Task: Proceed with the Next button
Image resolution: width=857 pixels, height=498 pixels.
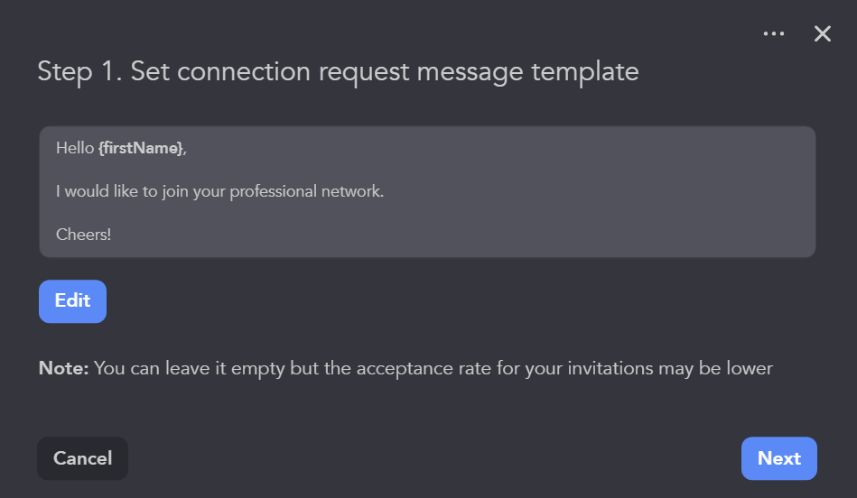Action: [x=778, y=458]
